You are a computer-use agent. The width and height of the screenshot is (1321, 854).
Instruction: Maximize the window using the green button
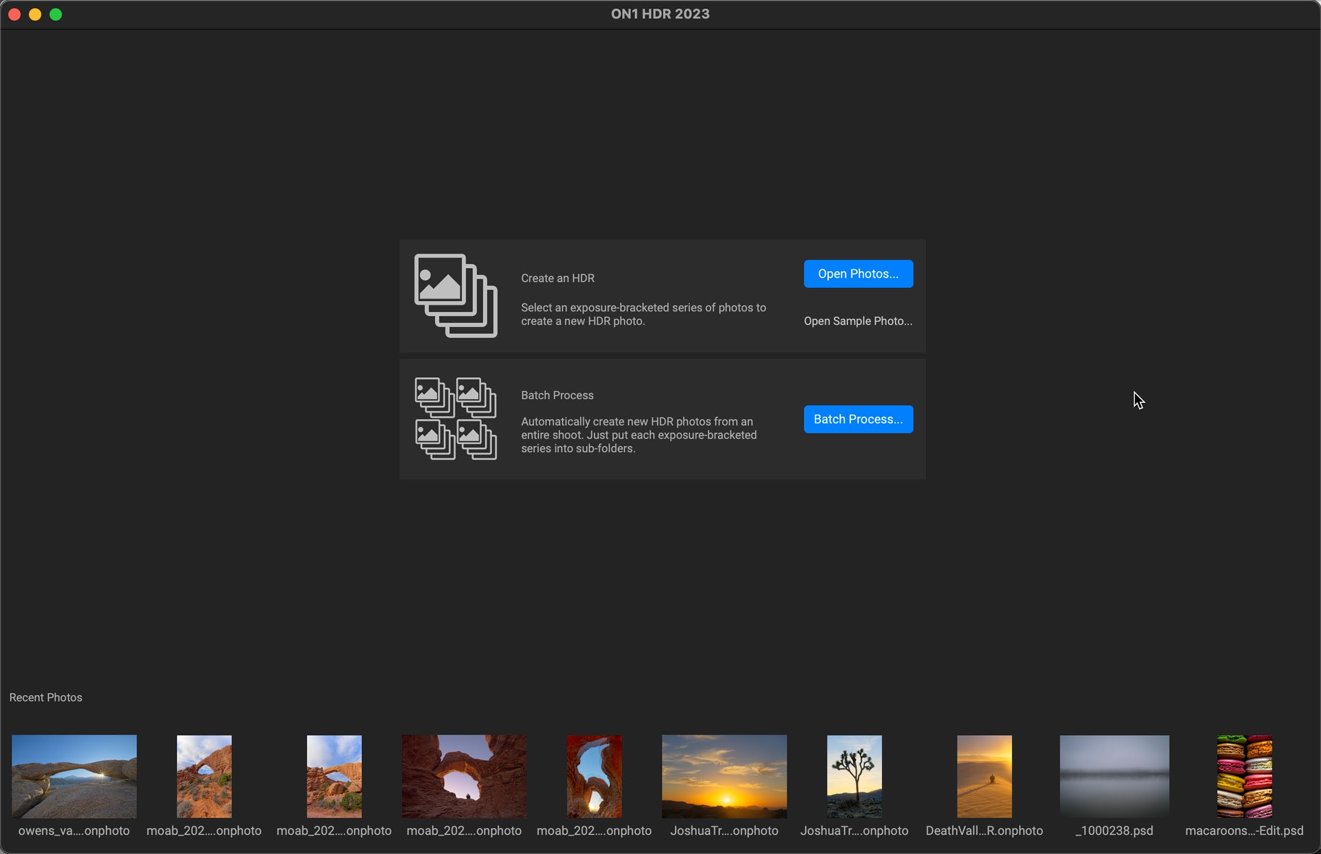[56, 14]
